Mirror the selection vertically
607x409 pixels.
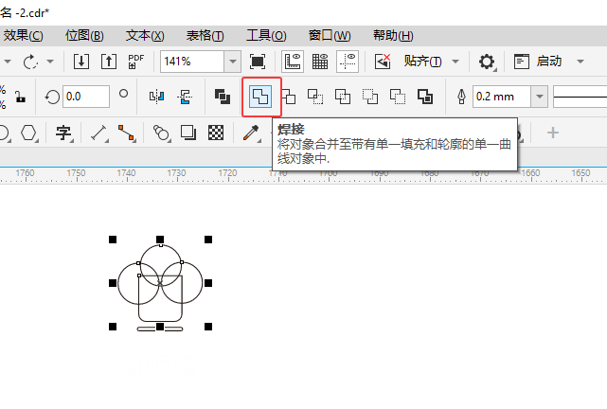[185, 97]
